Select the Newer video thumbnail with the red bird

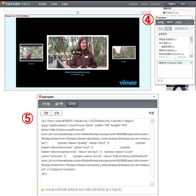31,53
